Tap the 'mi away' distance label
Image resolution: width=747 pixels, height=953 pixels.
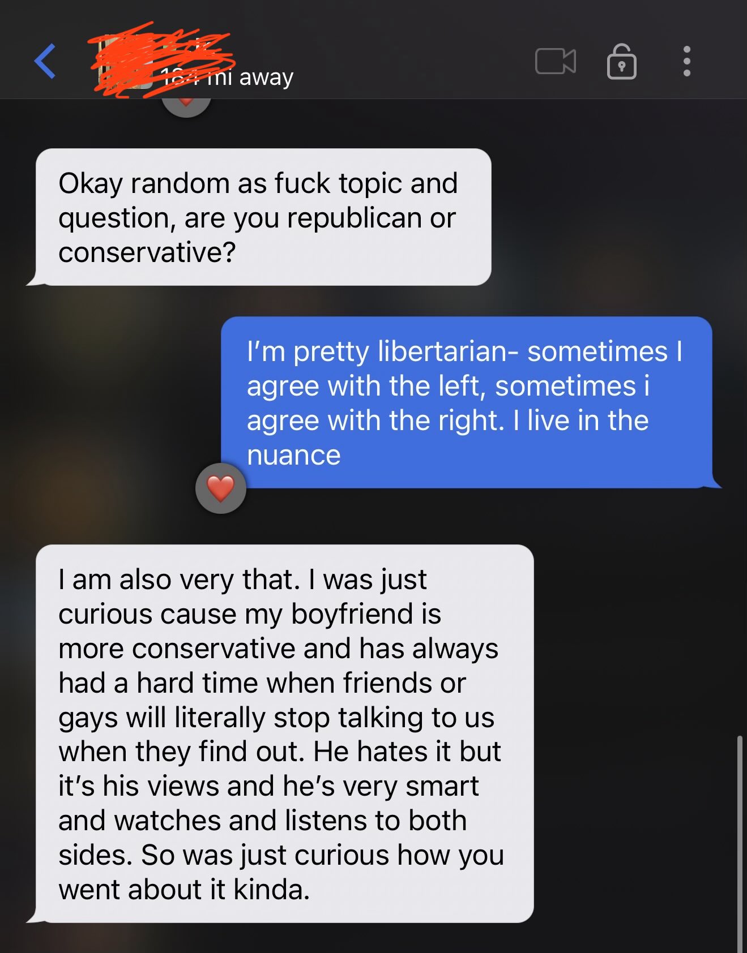227,76
